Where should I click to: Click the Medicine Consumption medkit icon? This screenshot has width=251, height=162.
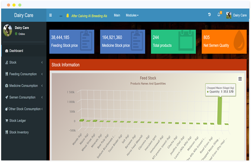click(x=7, y=86)
